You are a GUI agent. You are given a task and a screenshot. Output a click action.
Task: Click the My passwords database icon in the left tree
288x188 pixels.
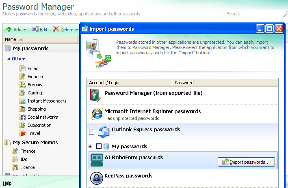click(8, 48)
